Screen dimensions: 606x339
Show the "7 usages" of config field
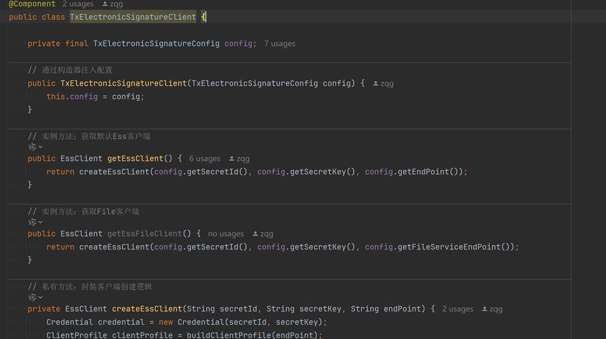[x=279, y=43]
